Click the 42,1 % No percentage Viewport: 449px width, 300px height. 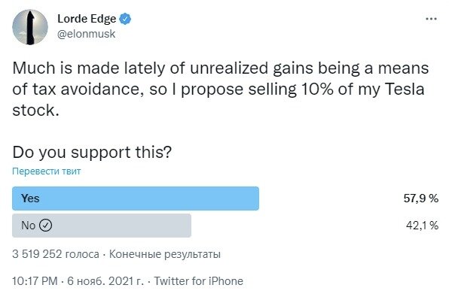pyautogui.click(x=422, y=226)
